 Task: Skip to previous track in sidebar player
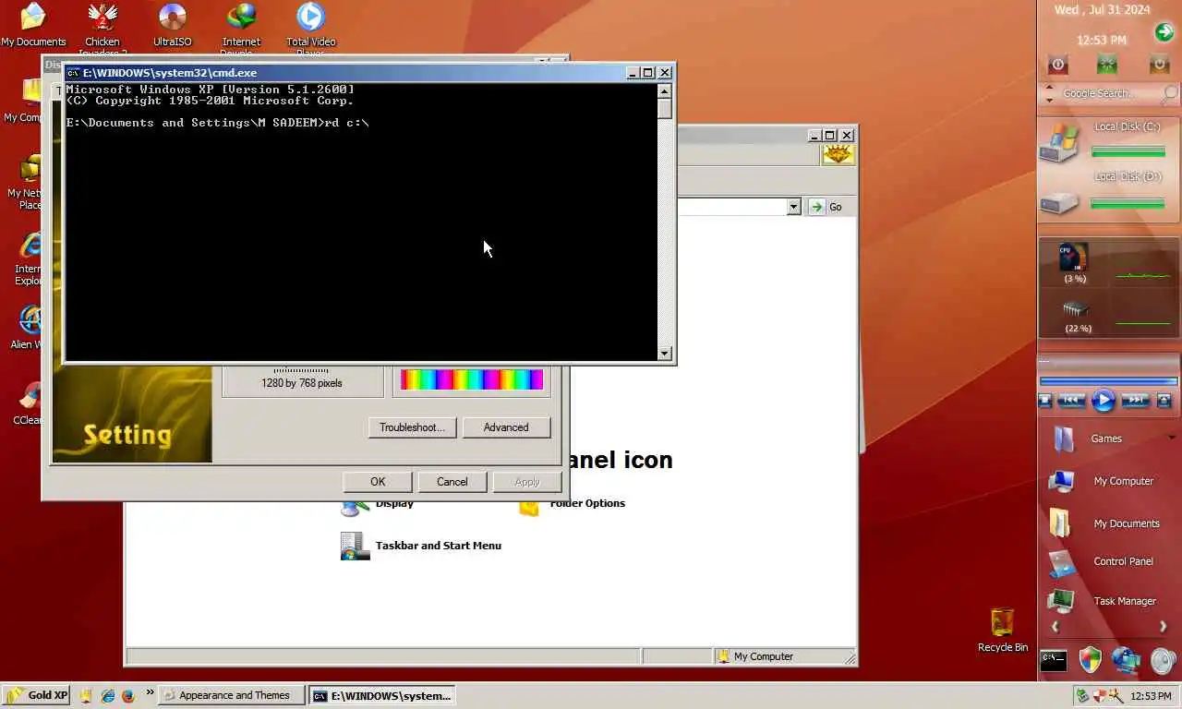tap(1071, 400)
